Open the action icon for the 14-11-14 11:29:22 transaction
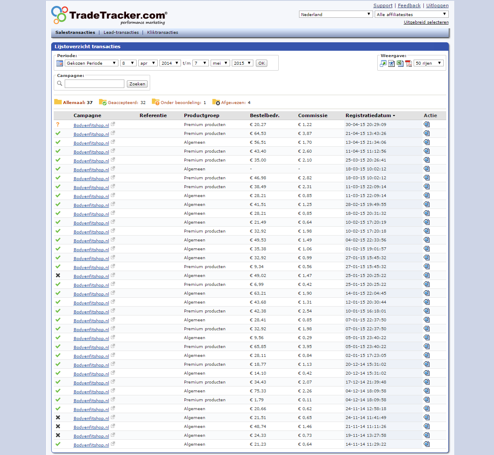 (x=427, y=444)
